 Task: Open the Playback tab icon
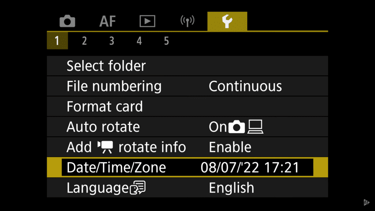pos(147,21)
